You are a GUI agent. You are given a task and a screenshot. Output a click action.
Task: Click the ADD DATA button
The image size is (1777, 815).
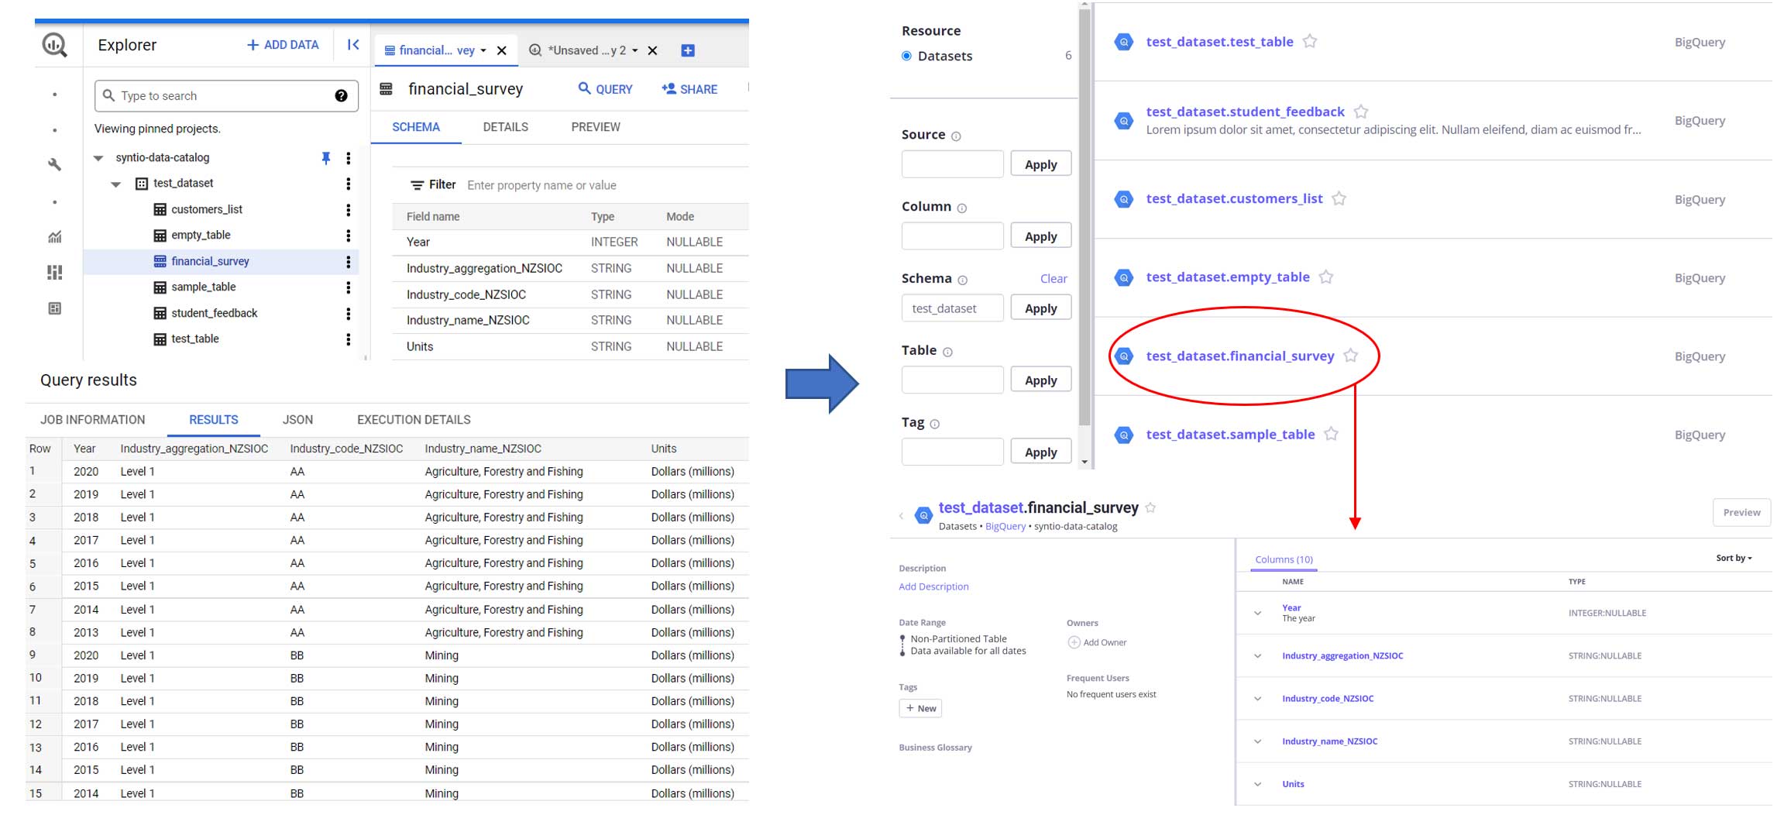click(x=283, y=45)
